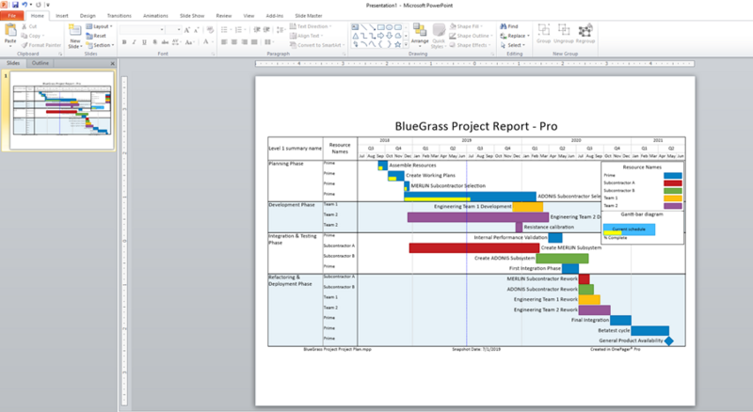Click the Undo arrow in the quick access toolbar
The width and height of the screenshot is (753, 412).
(x=24, y=5)
